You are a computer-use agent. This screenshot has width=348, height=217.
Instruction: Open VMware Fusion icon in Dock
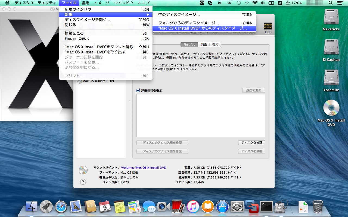[x=251, y=206]
